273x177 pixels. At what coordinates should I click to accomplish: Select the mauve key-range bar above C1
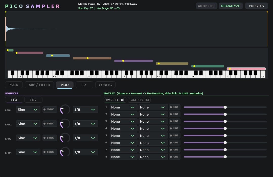pyautogui.click(x=29, y=53)
